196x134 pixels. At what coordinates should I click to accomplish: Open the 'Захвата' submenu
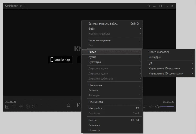tap(112, 90)
